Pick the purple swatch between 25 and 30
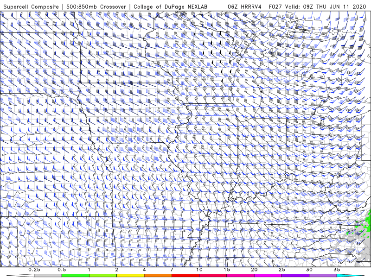The image size is (371, 278). pyautogui.click(x=295, y=276)
